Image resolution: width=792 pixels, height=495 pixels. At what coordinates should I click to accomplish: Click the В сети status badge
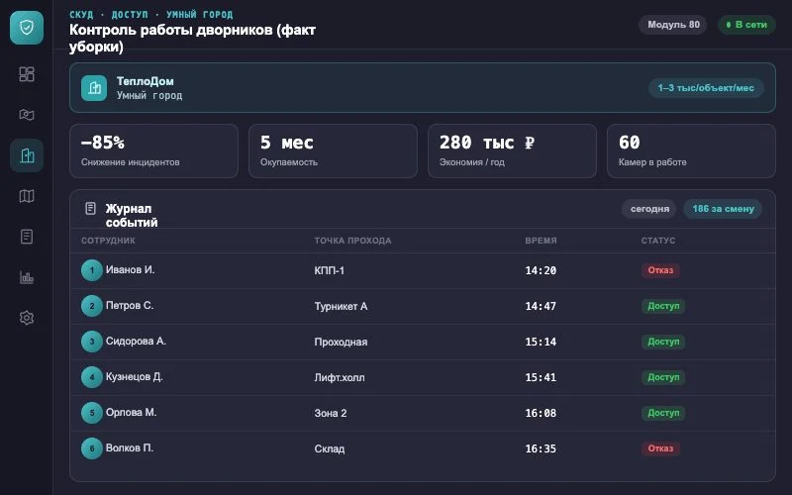click(x=746, y=24)
